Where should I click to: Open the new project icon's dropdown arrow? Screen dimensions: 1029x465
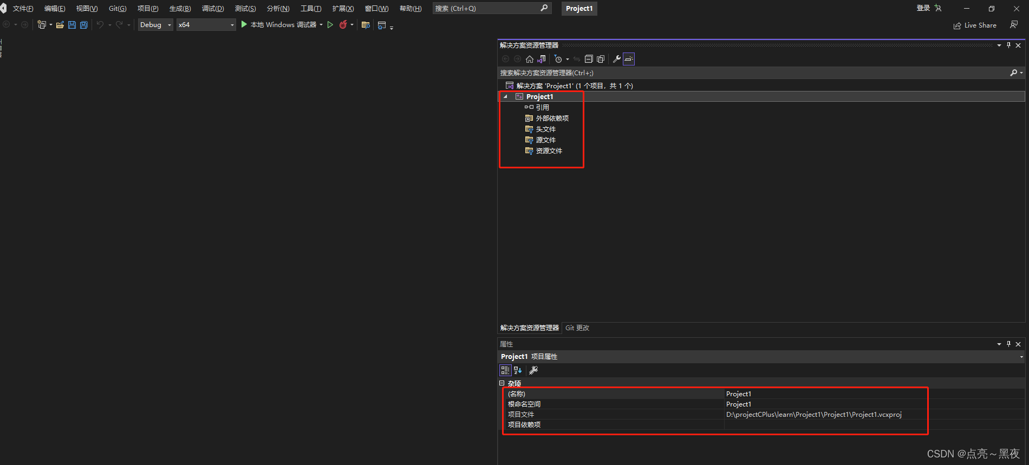[x=51, y=25]
